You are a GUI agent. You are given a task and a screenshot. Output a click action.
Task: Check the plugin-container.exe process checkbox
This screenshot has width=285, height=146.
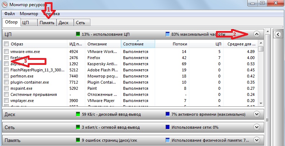pyautogui.click(x=6, y=82)
